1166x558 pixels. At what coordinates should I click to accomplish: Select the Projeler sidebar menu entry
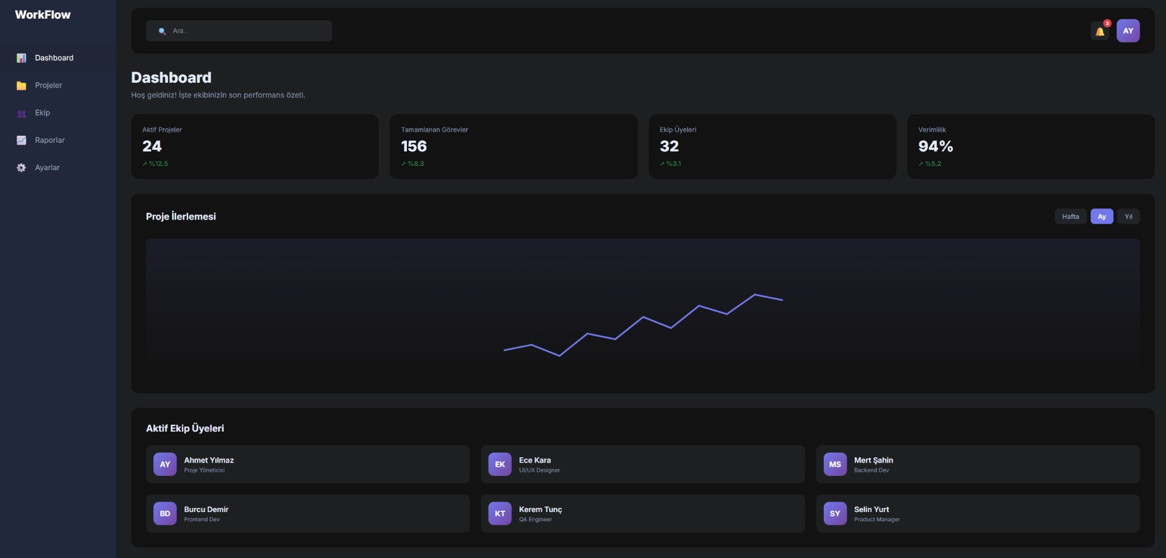tap(48, 85)
